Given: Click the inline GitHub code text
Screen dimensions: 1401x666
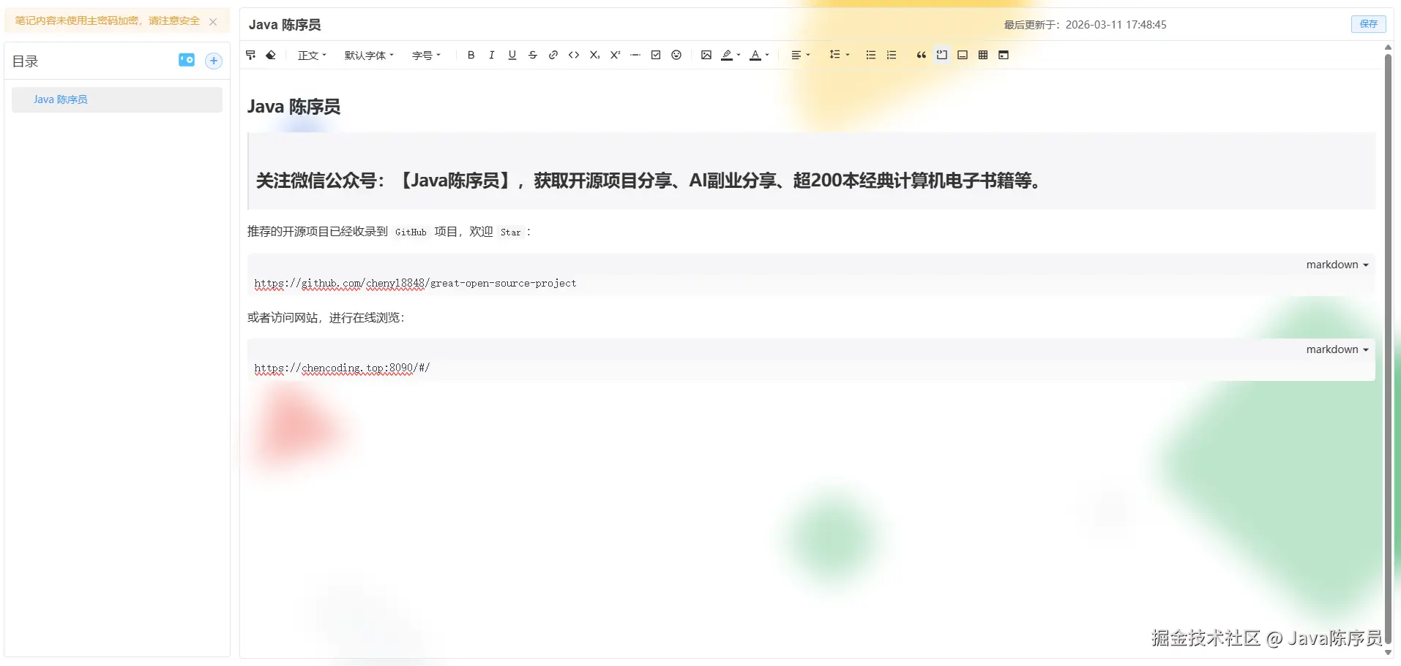Looking at the screenshot, I should coord(411,232).
